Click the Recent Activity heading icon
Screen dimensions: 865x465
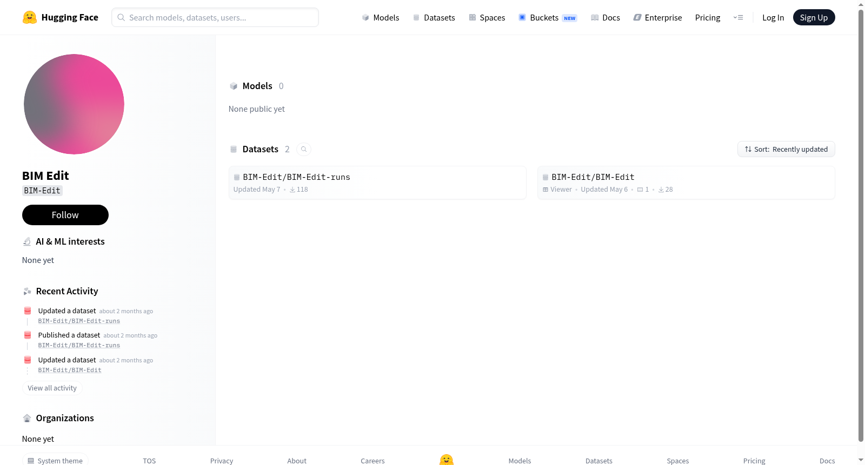click(27, 292)
